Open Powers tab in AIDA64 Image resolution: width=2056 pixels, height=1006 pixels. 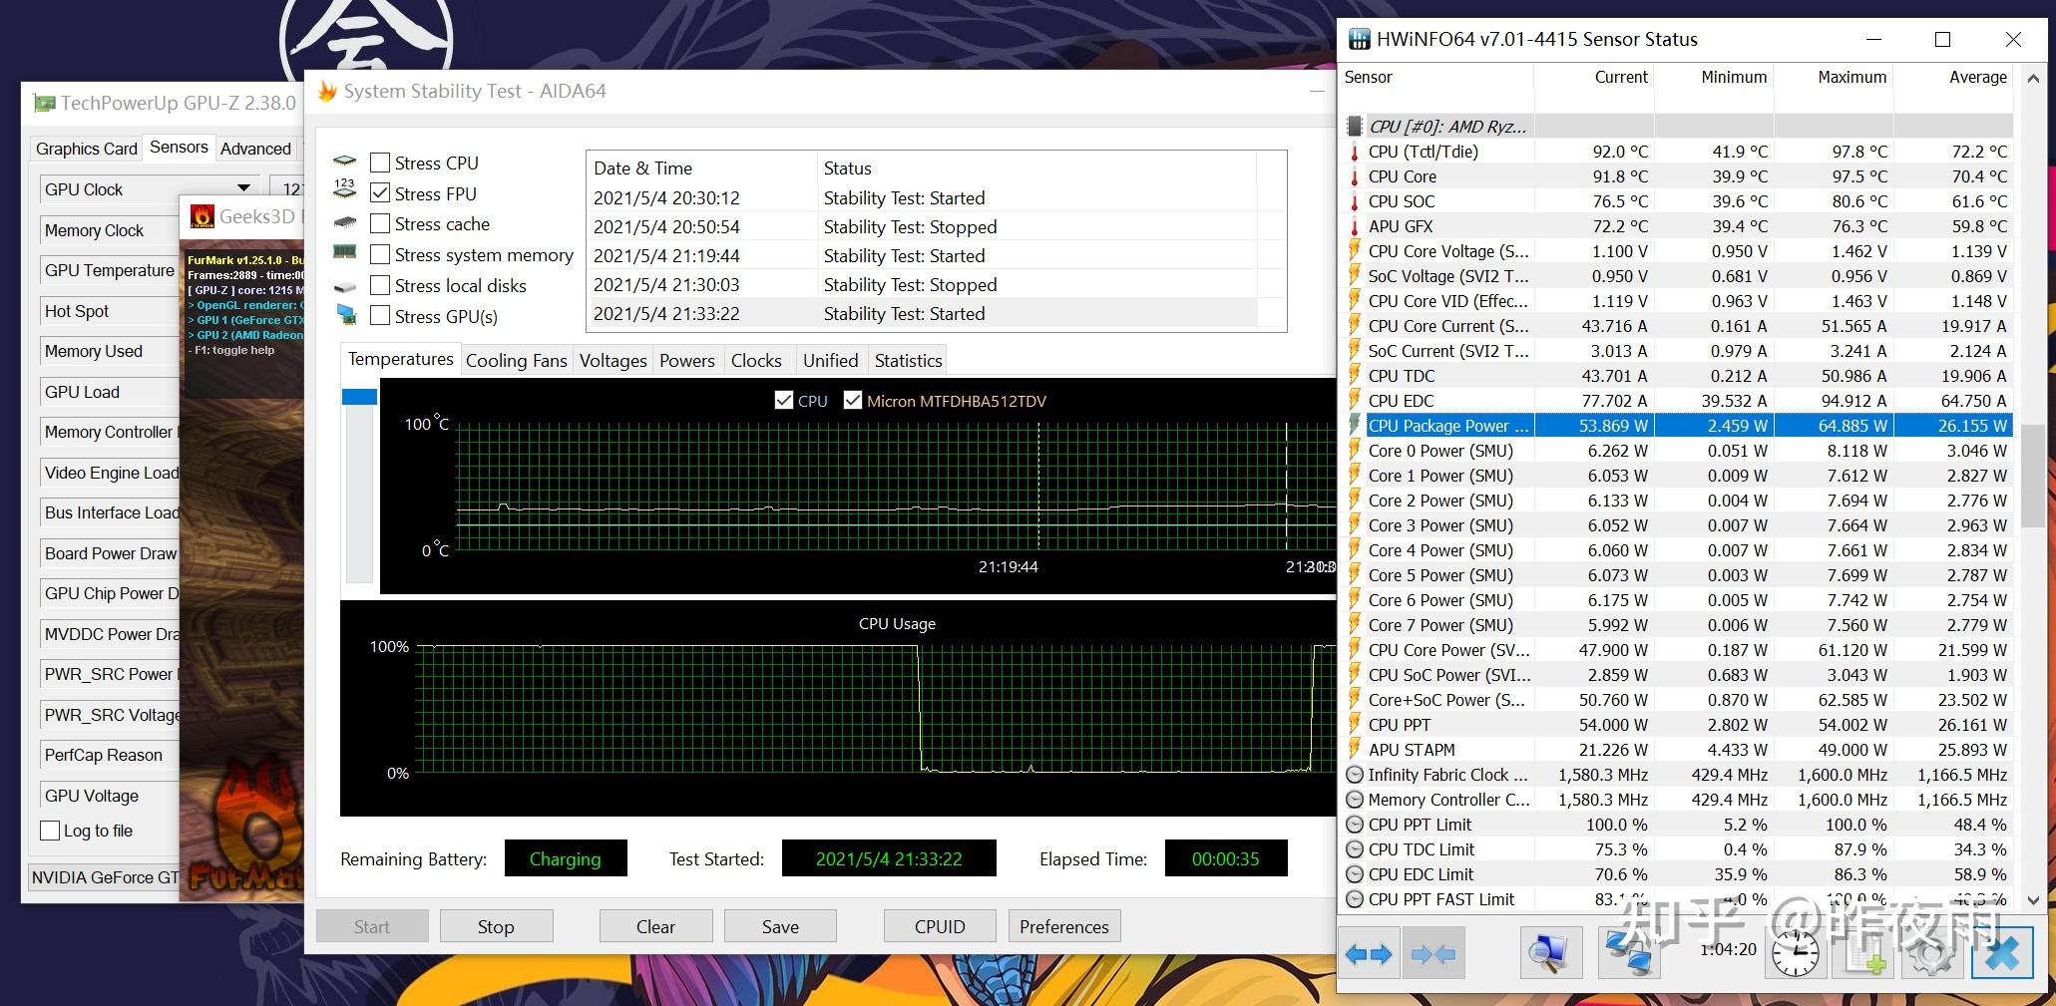(x=687, y=361)
